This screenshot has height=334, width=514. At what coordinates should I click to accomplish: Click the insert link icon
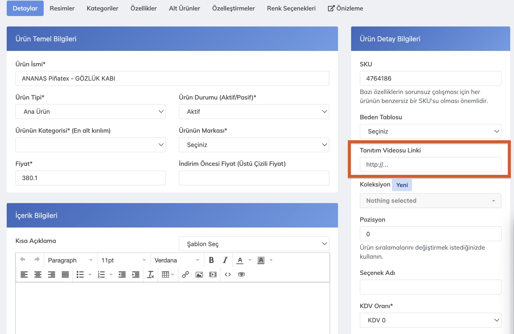click(x=185, y=274)
